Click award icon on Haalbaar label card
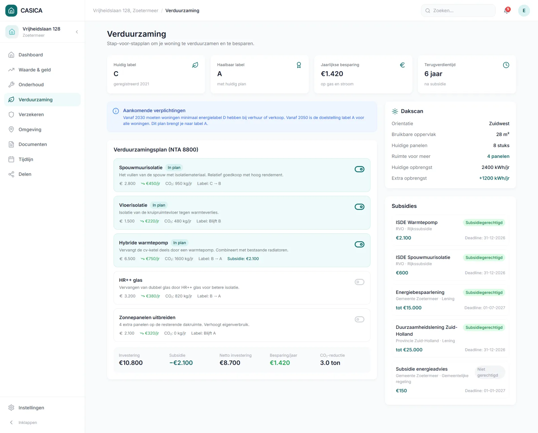This screenshot has height=433, width=538. coord(299,65)
